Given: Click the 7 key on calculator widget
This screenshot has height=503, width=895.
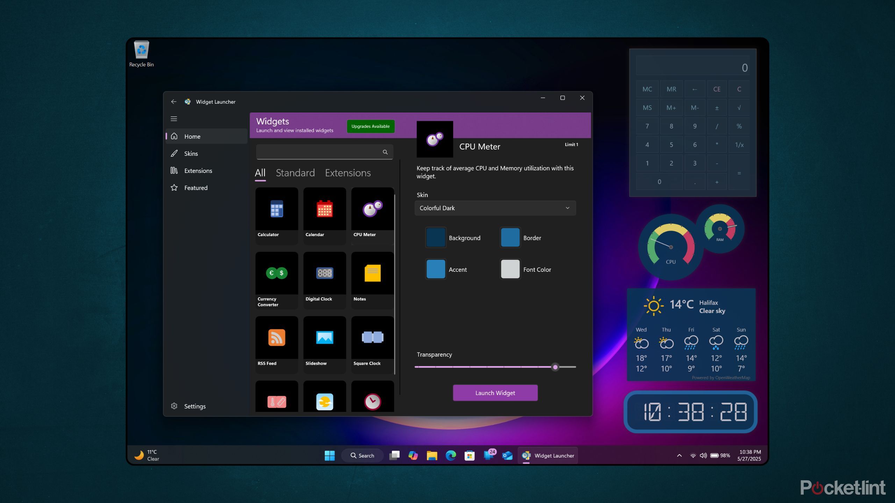Looking at the screenshot, I should click(x=647, y=126).
